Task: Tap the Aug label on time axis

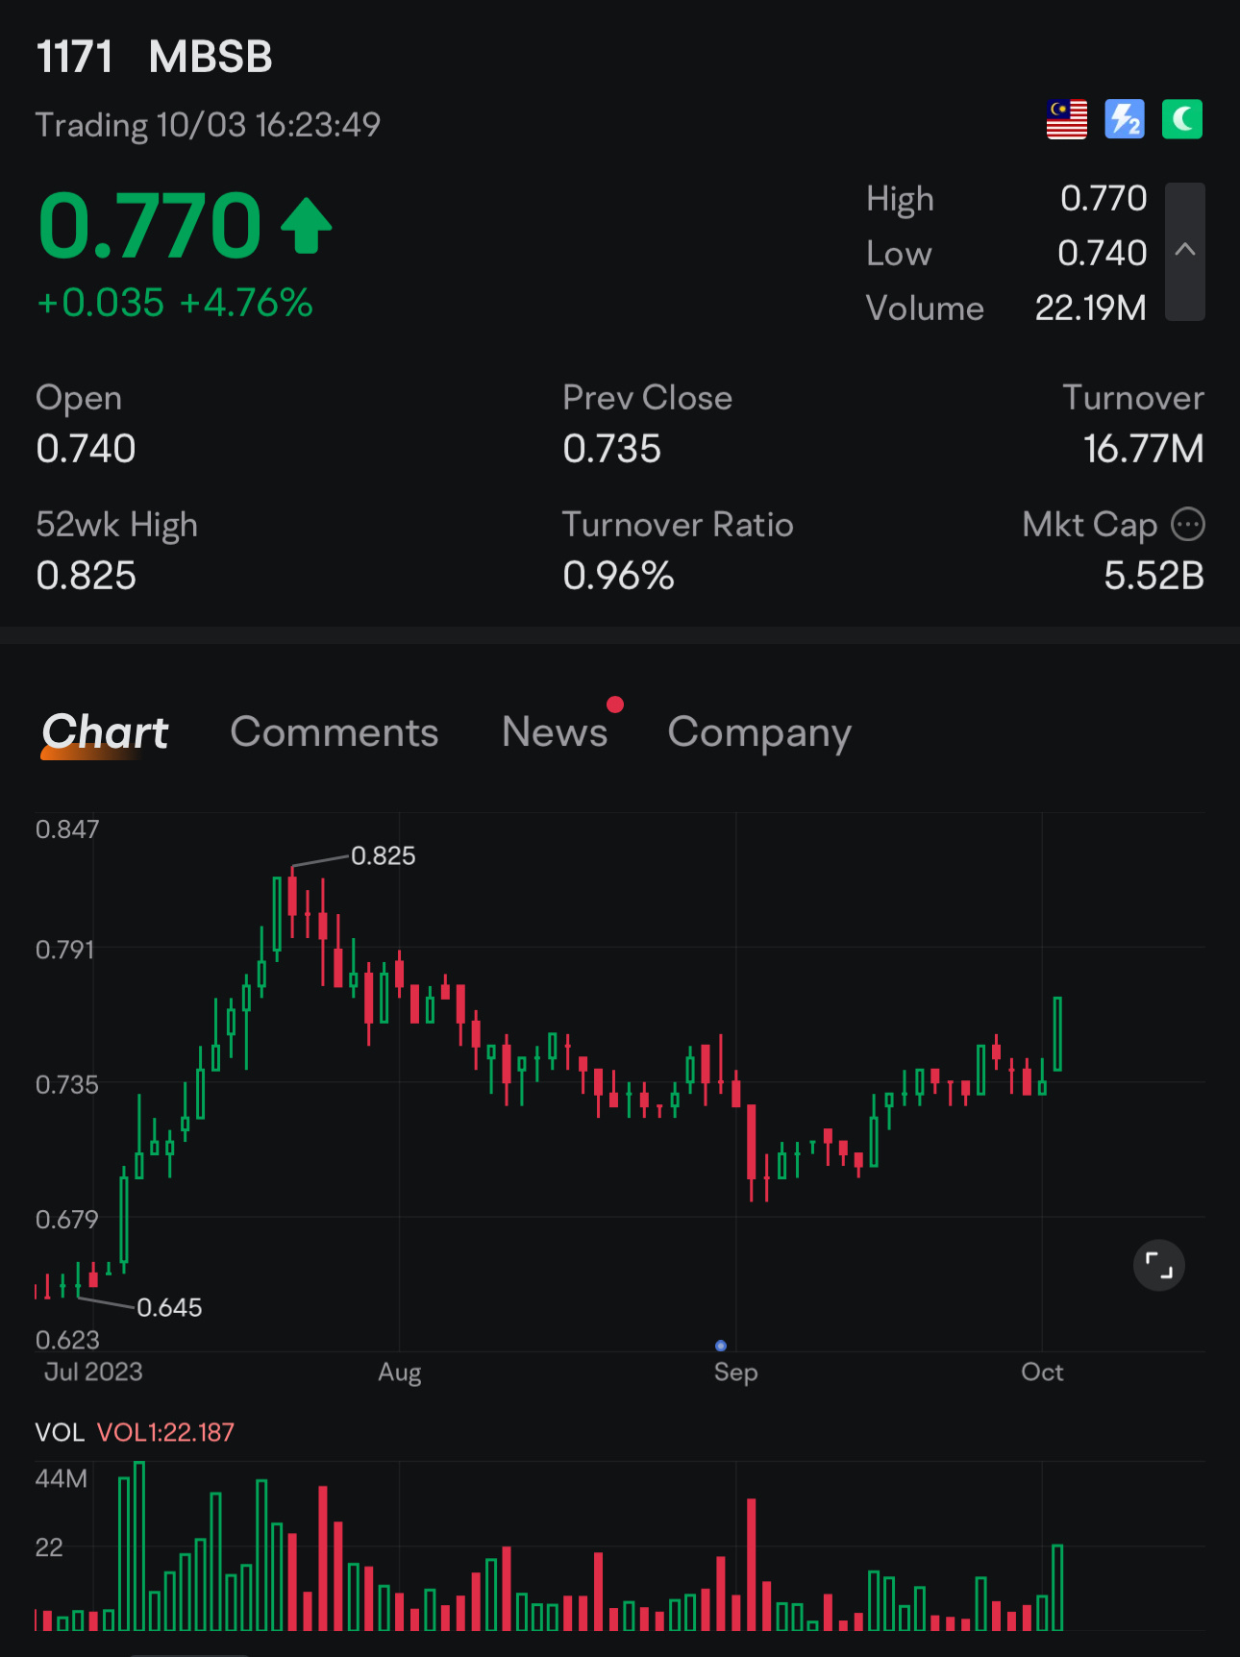Action: (x=400, y=1372)
